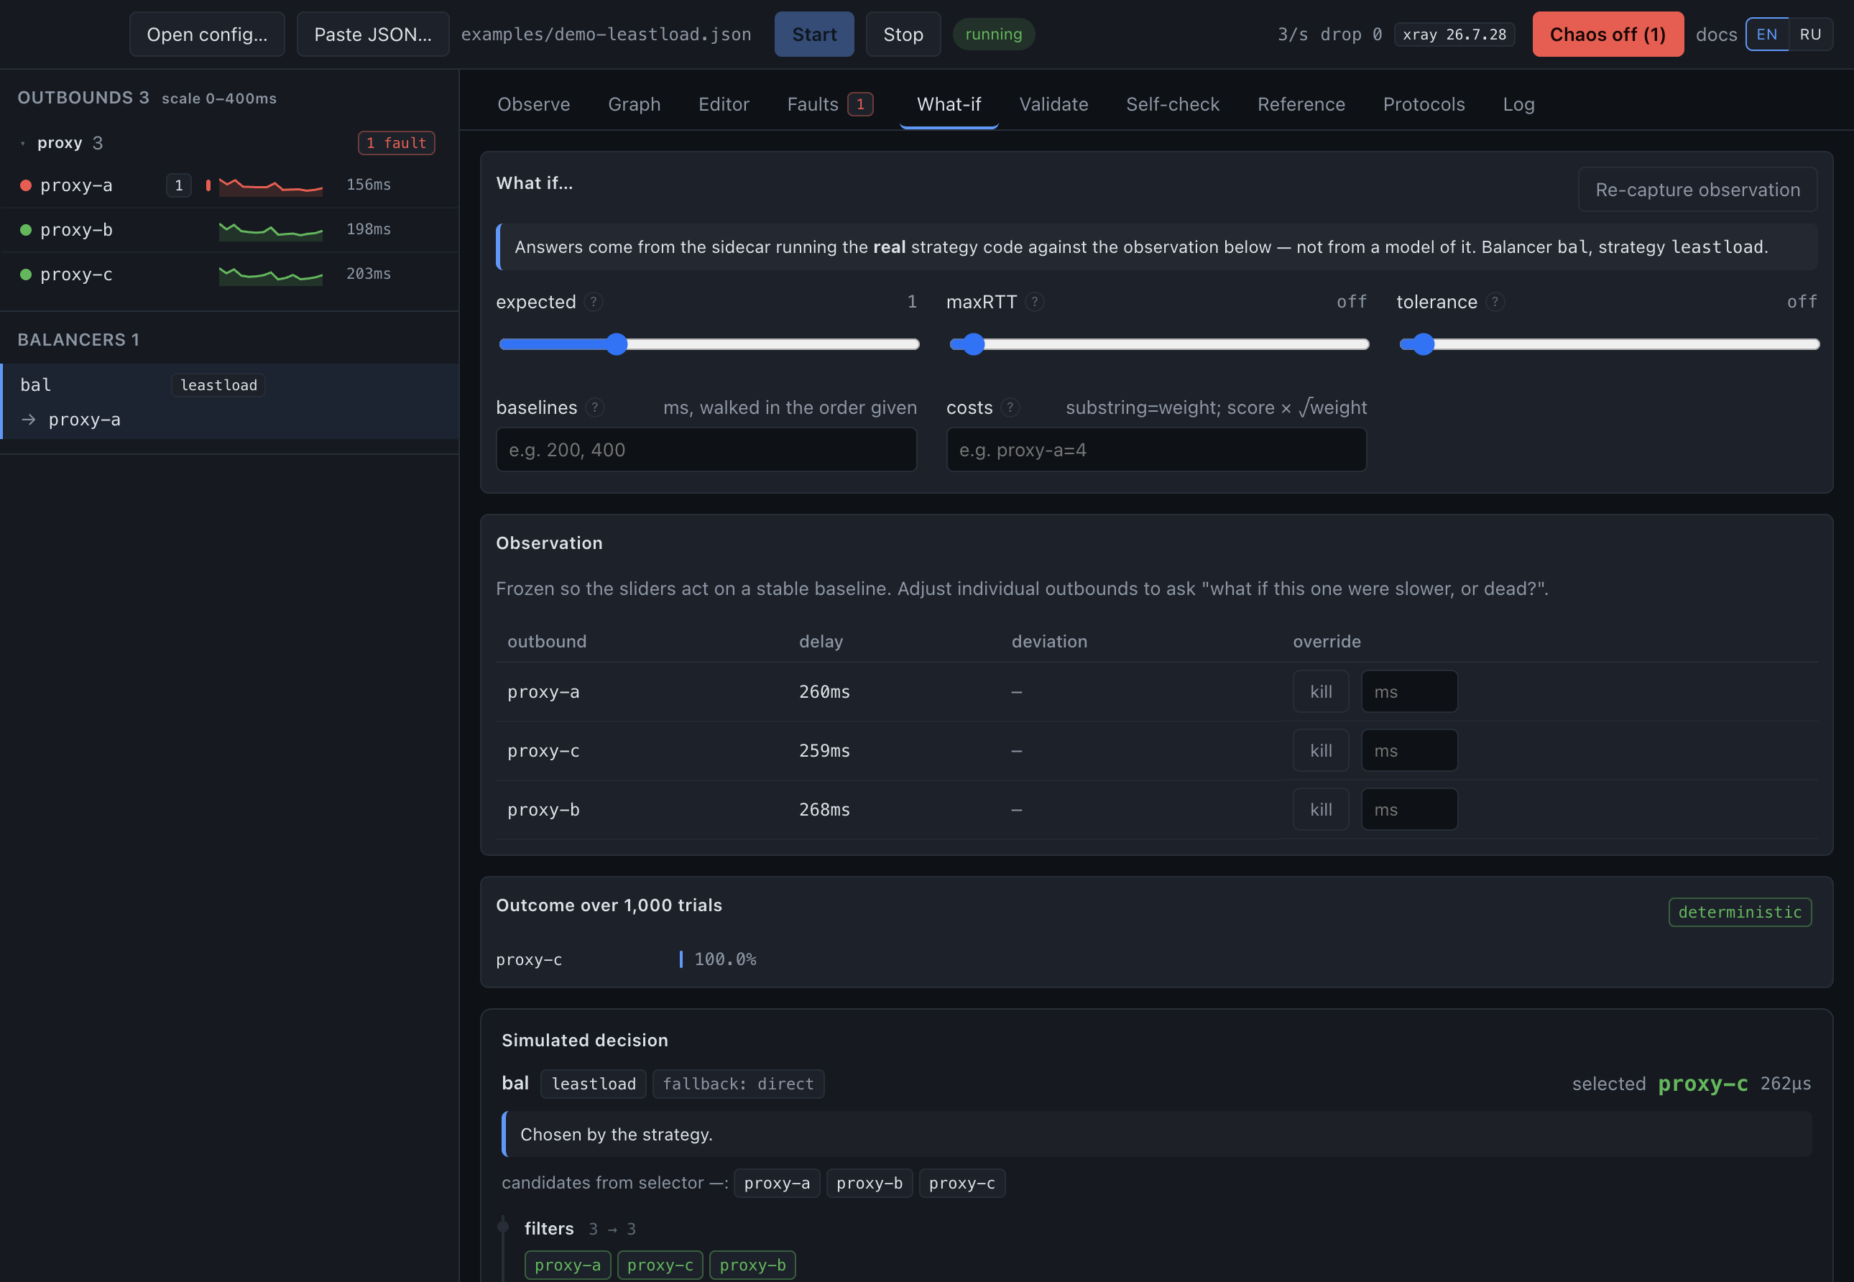The image size is (1854, 1282).
Task: Focus the ms override field for proxy-a
Action: point(1409,691)
